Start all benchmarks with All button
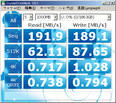 13,20
